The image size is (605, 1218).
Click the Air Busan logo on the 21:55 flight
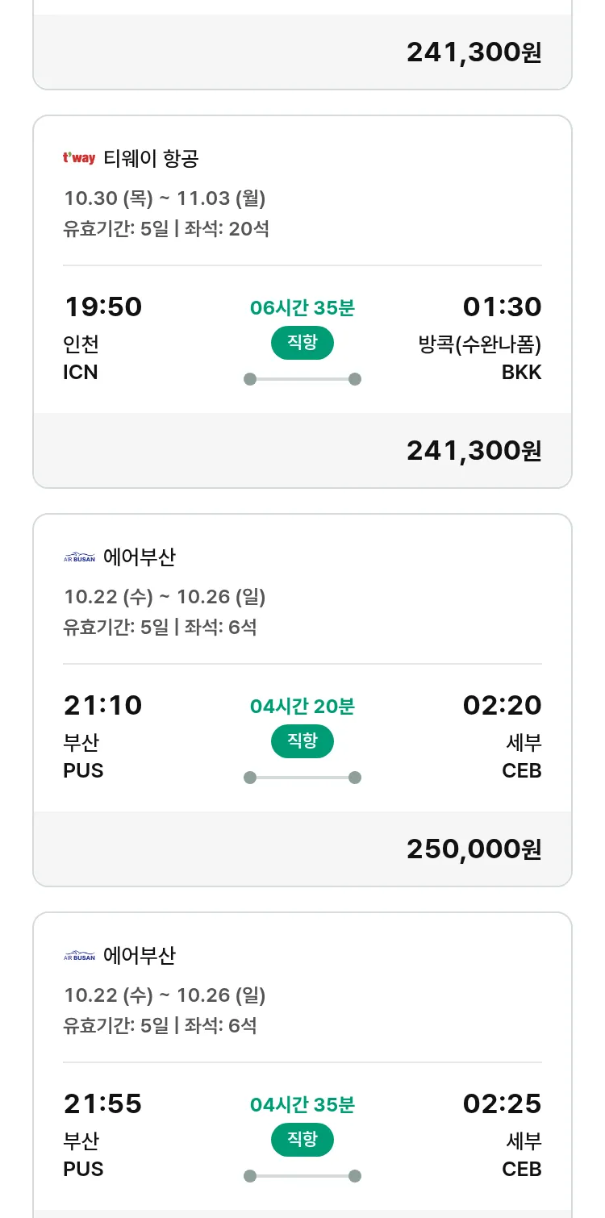point(79,955)
